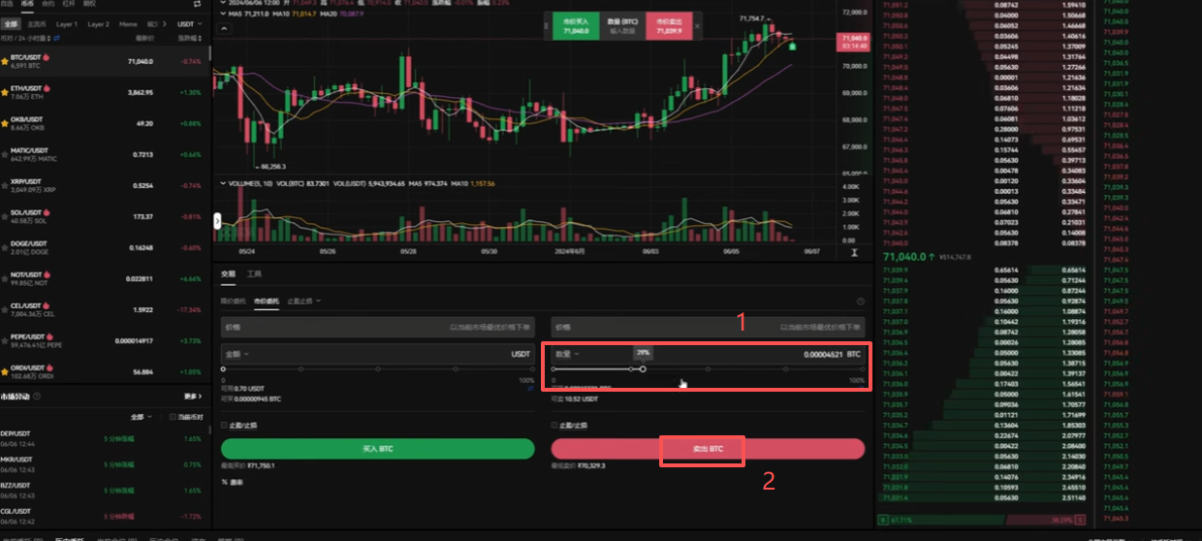The width and height of the screenshot is (1202, 541).
Task: Open the USDT quote currency dropdown
Action: [x=185, y=23]
